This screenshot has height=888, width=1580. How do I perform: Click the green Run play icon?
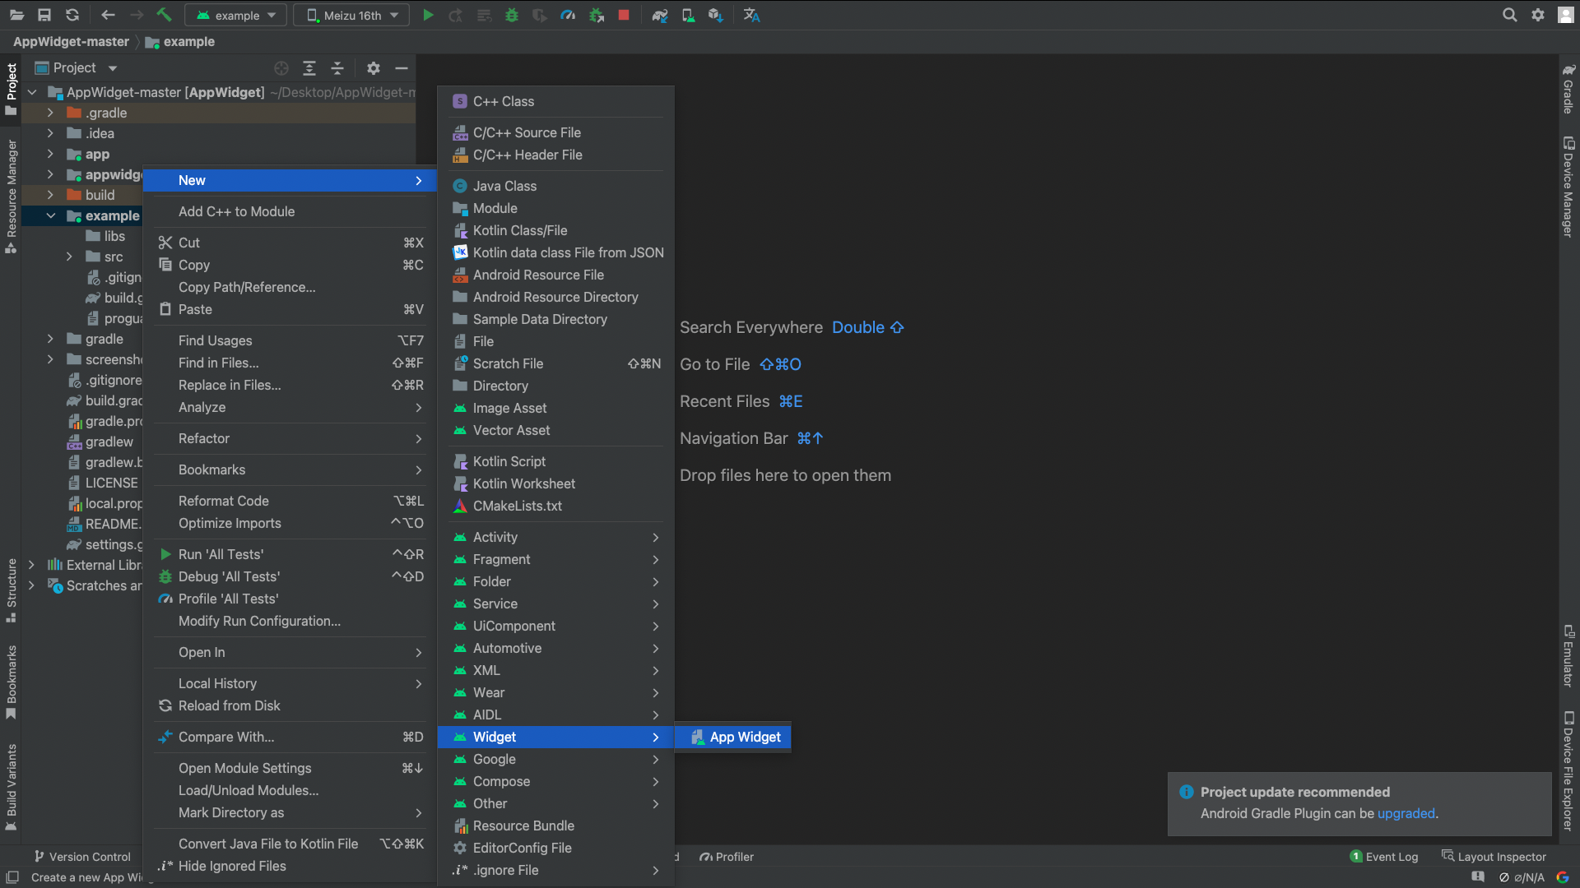tap(428, 15)
